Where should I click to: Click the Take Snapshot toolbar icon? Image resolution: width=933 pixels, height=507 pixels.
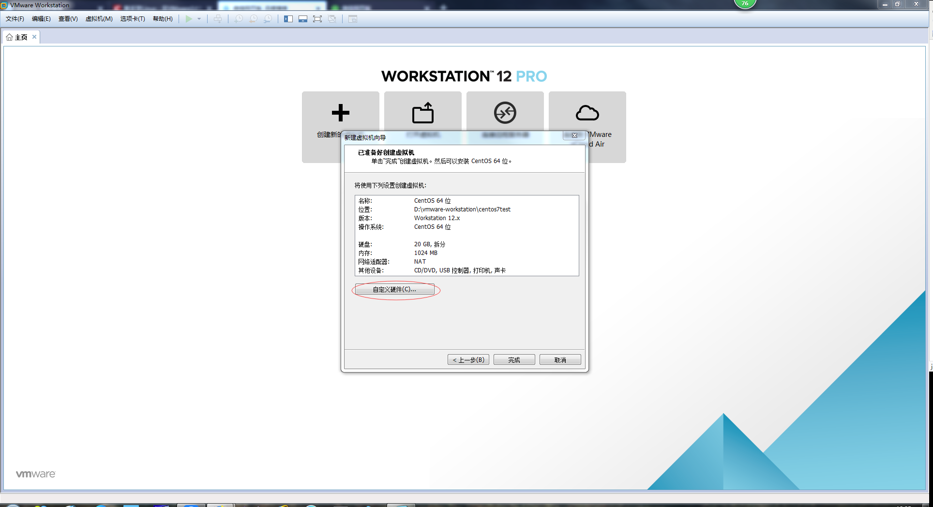pyautogui.click(x=239, y=19)
